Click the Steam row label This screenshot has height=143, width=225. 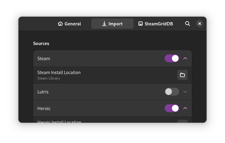point(44,58)
